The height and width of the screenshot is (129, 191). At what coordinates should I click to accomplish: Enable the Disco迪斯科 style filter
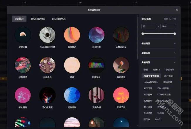(163, 88)
